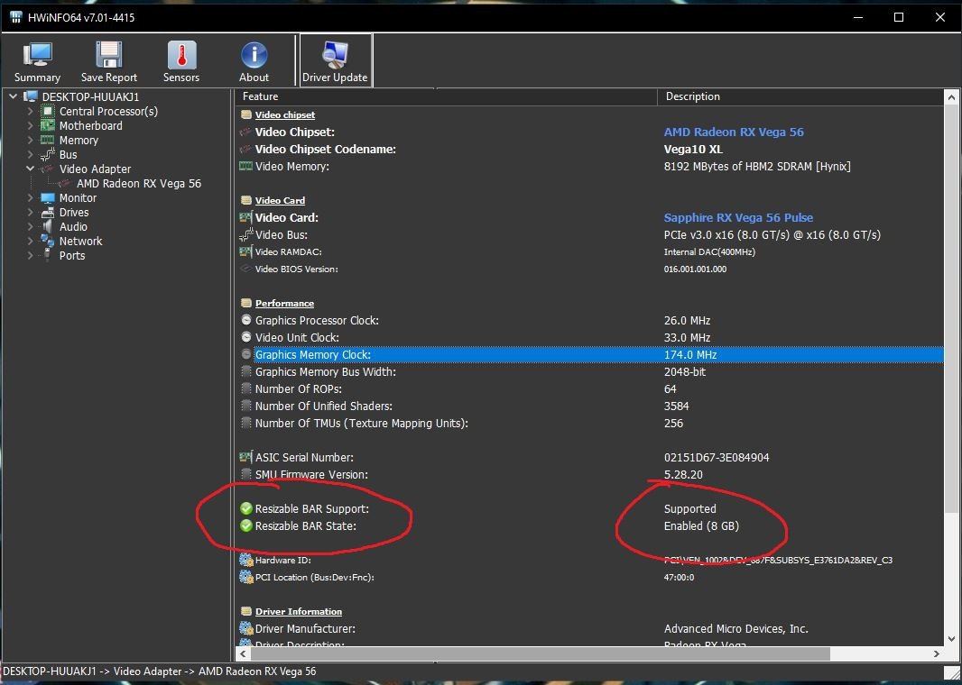Image resolution: width=962 pixels, height=685 pixels.
Task: Select the SMU Firmware Version row
Action: [x=590, y=474]
